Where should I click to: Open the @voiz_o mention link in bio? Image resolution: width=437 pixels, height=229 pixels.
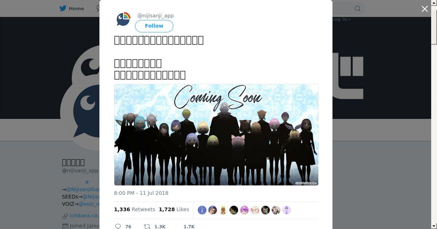point(89,204)
